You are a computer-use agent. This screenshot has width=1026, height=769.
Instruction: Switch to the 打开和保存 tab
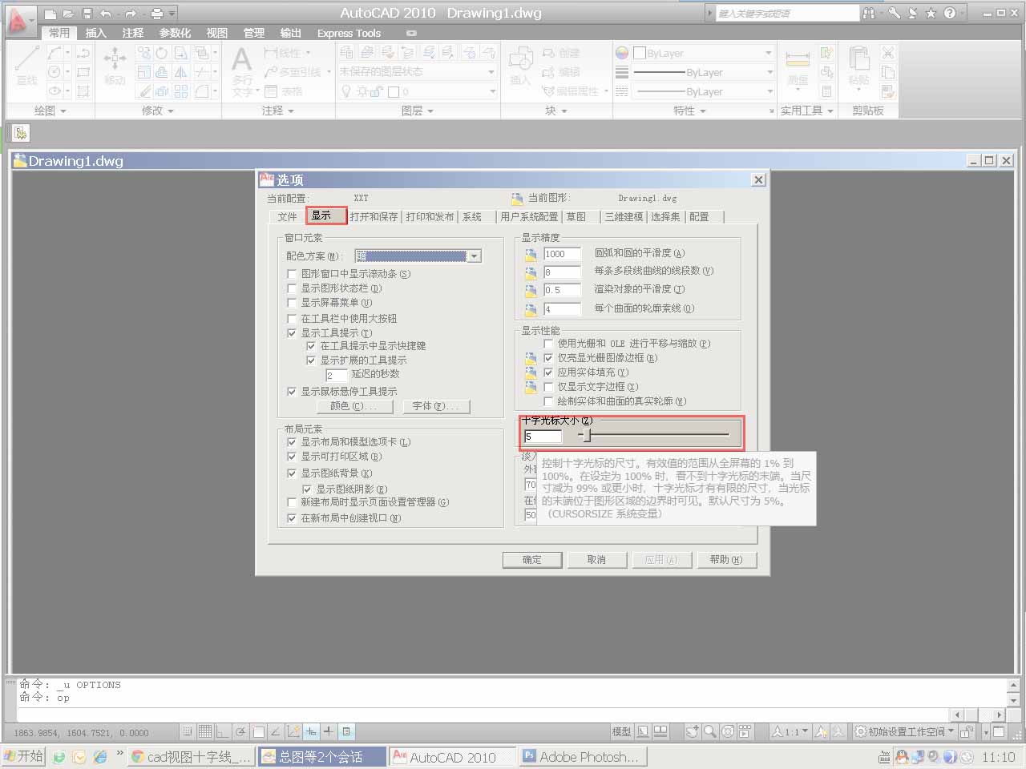(374, 216)
